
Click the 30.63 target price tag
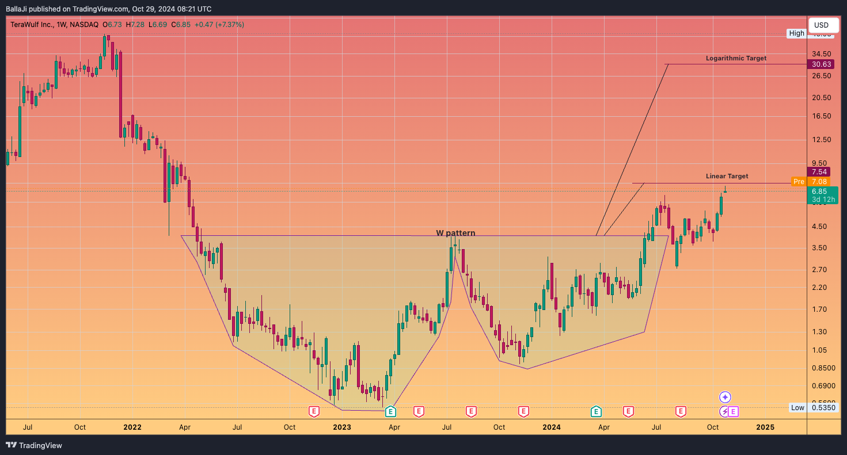821,64
